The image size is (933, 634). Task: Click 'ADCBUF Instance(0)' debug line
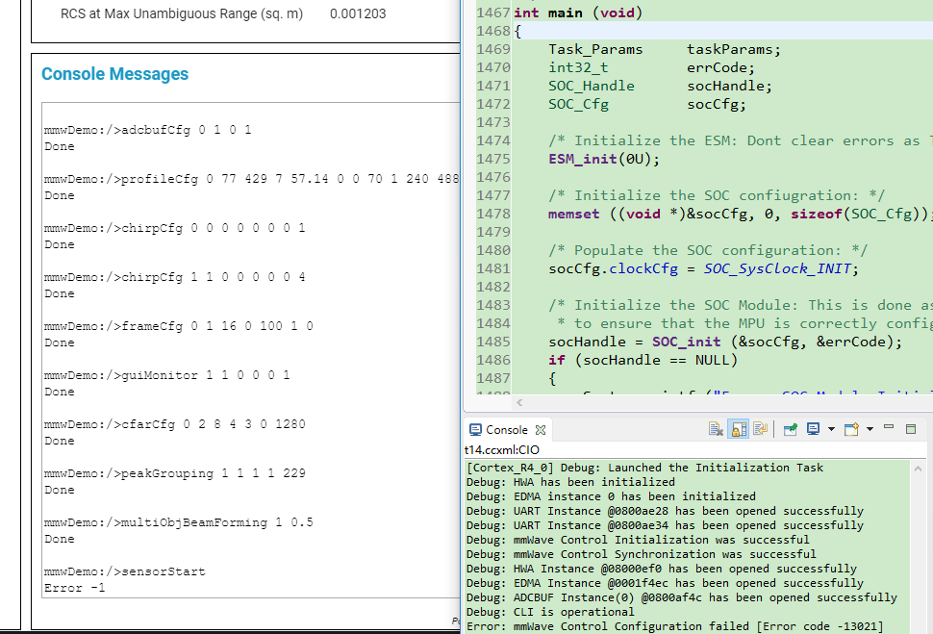(x=682, y=597)
